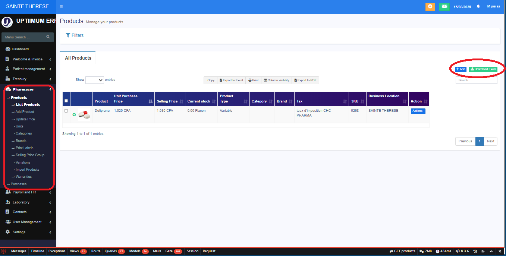Click the magnifier in Menu Search
This screenshot has width=506, height=256.
[x=48, y=37]
